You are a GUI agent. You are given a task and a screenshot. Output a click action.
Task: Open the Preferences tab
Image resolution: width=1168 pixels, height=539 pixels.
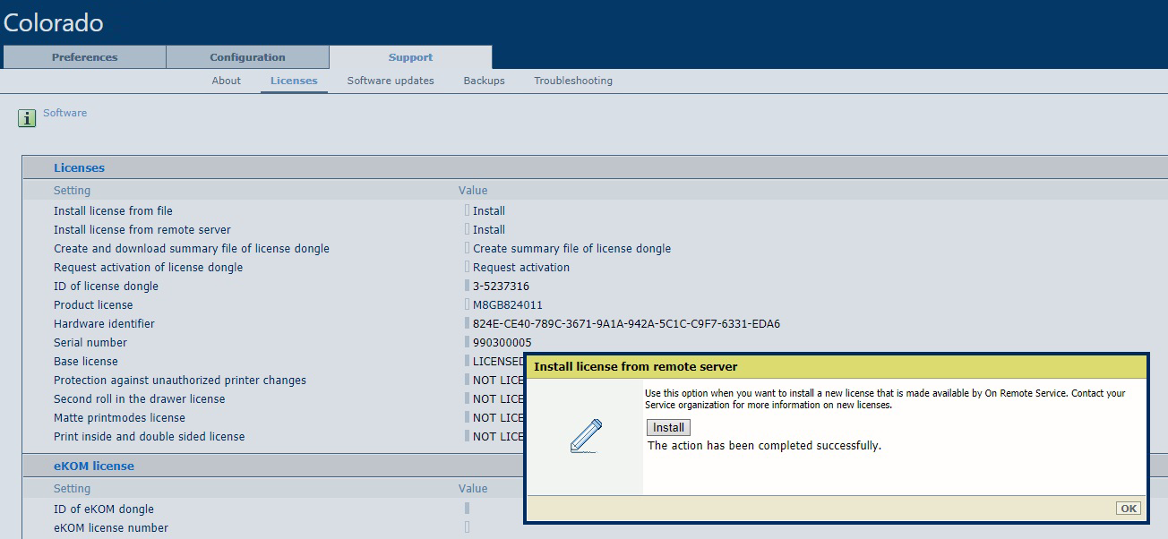[x=84, y=57]
